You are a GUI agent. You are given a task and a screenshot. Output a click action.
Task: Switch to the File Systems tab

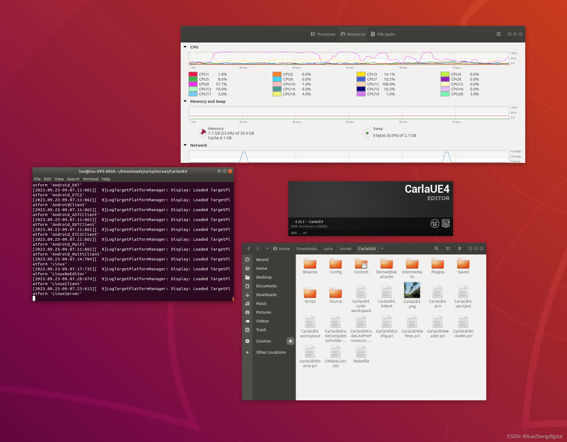[383, 34]
